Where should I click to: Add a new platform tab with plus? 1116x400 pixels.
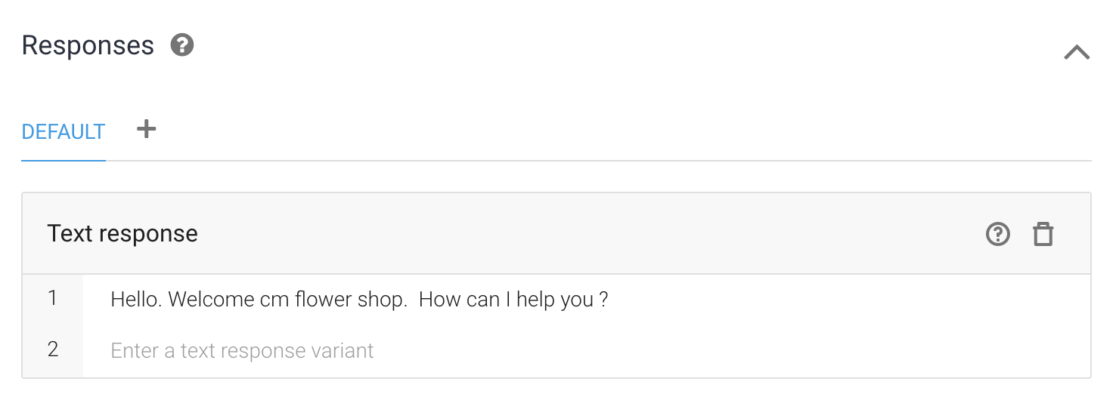(146, 130)
